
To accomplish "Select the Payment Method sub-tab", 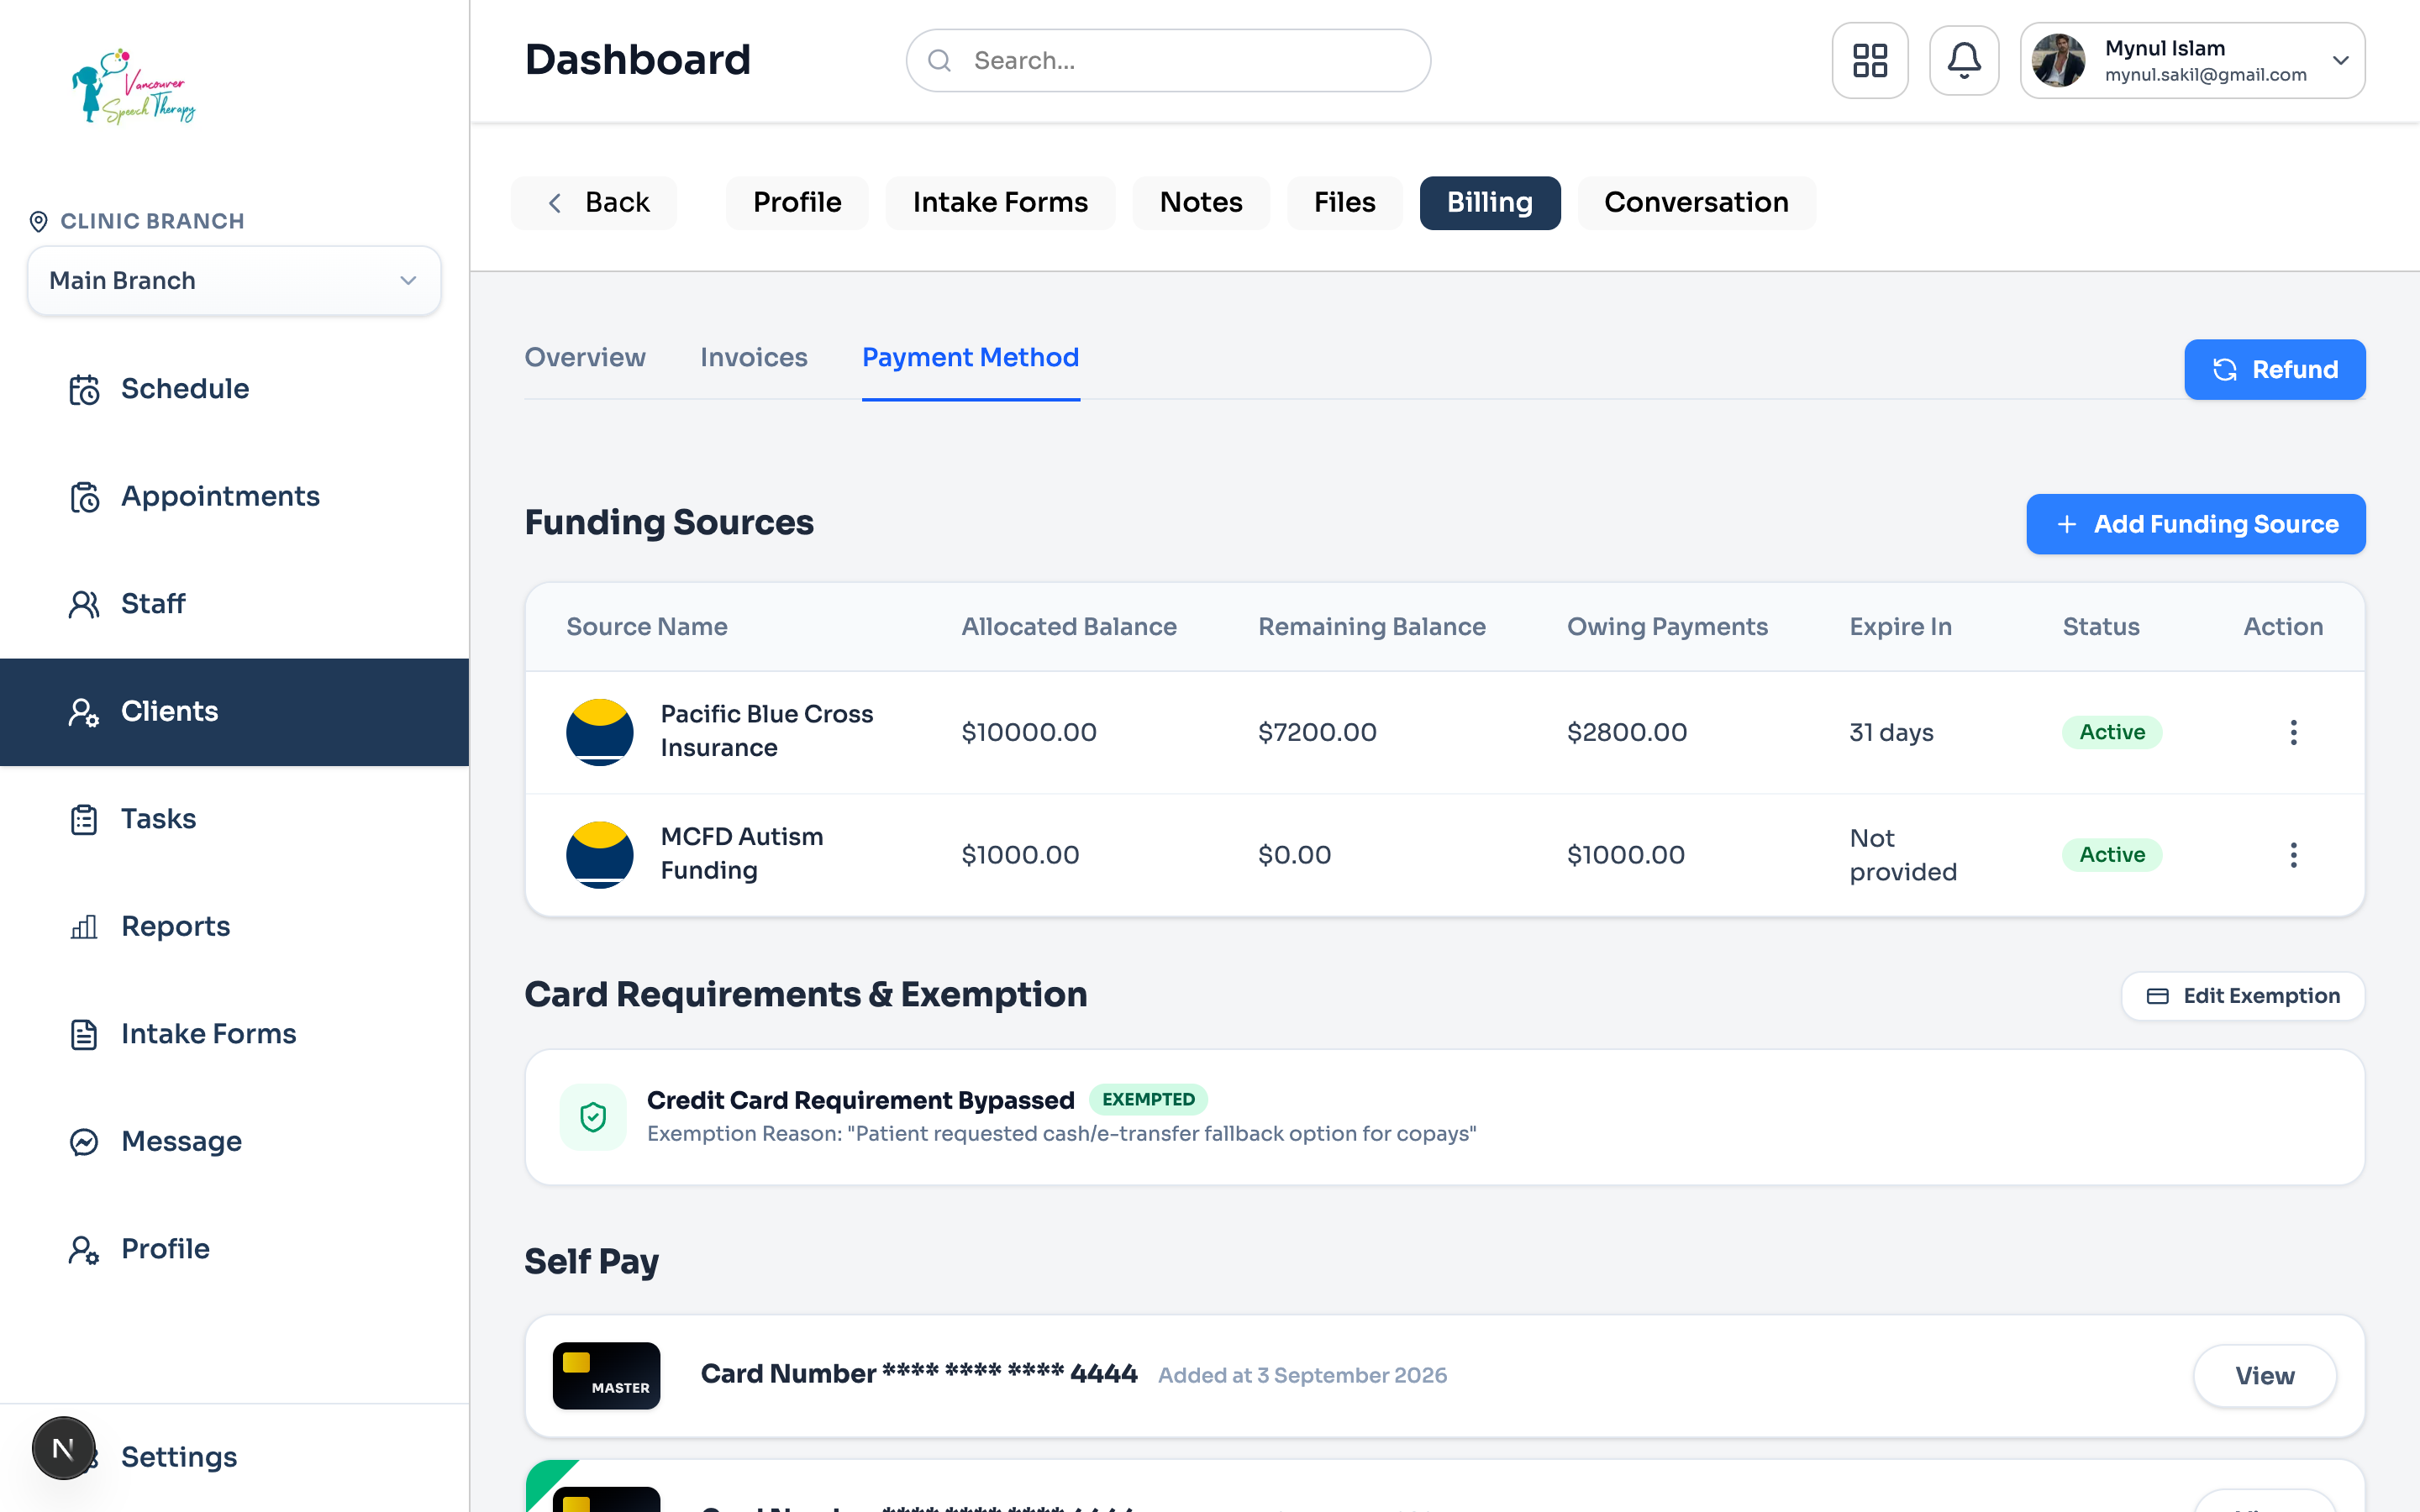I will [x=970, y=357].
